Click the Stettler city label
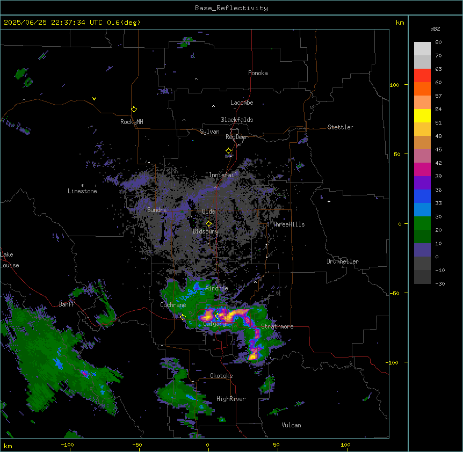The height and width of the screenshot is (452, 463). [x=341, y=127]
